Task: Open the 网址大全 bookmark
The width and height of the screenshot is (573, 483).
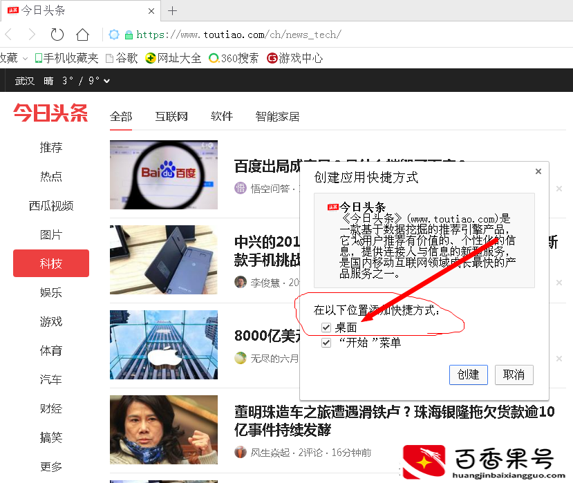Action: click(173, 58)
